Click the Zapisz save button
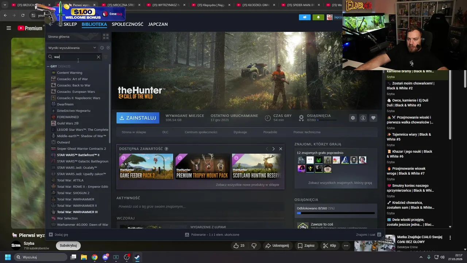Viewport: 467px width, 263px height. point(306,246)
